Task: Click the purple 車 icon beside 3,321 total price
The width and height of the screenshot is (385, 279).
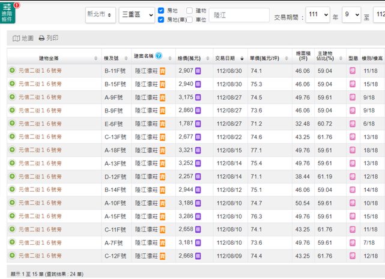Action: tap(198, 150)
